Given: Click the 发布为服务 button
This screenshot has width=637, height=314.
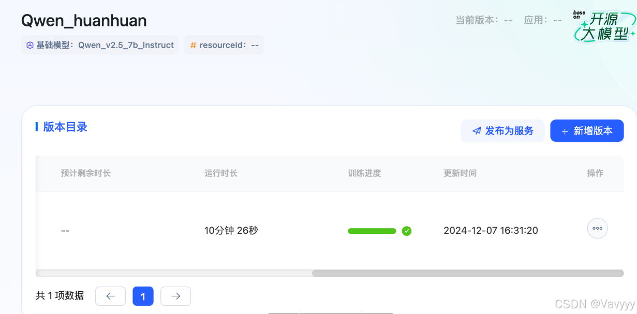Looking at the screenshot, I should click(x=502, y=131).
